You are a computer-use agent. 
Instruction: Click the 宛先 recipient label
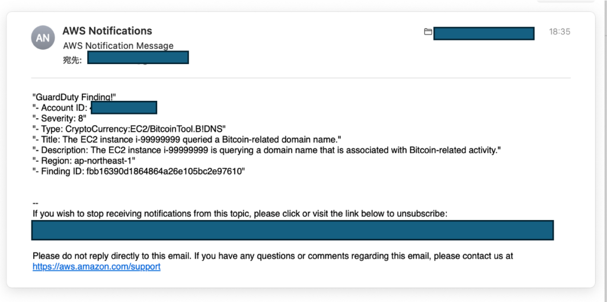pos(72,59)
